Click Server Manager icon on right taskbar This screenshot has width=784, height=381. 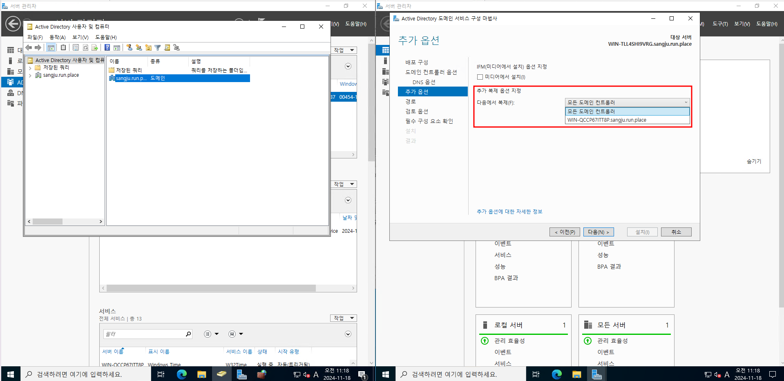coord(596,374)
